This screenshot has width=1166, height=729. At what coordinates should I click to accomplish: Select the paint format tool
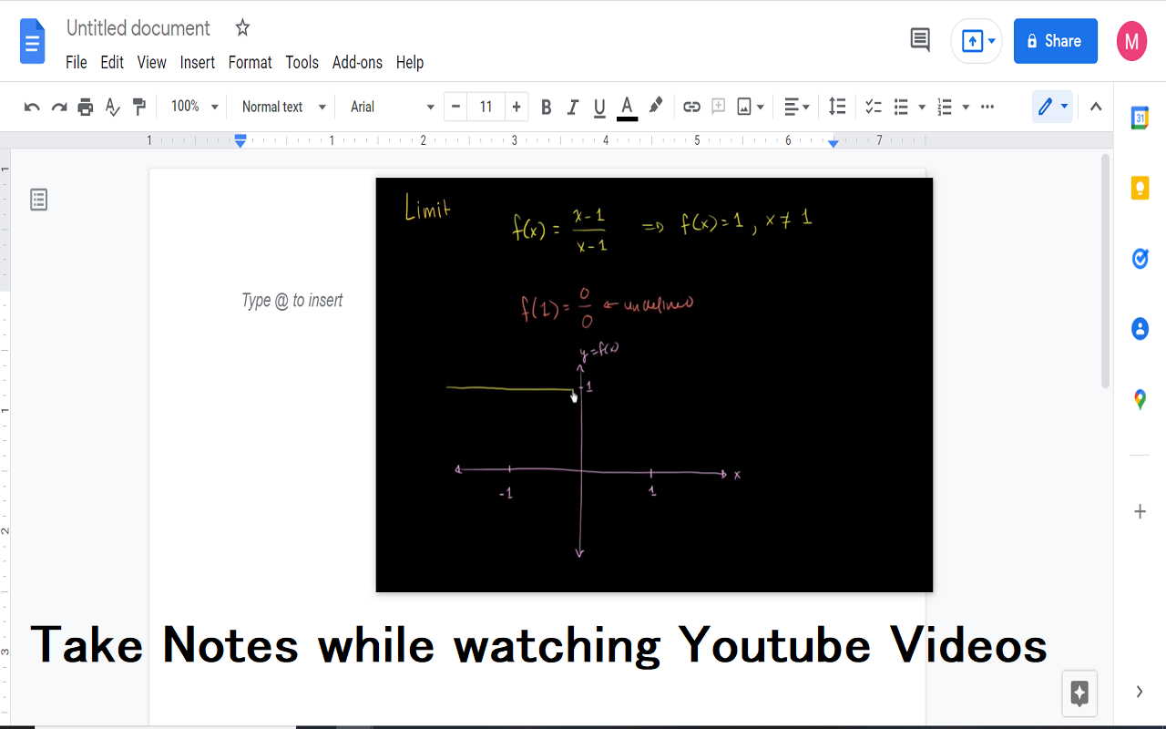(139, 107)
